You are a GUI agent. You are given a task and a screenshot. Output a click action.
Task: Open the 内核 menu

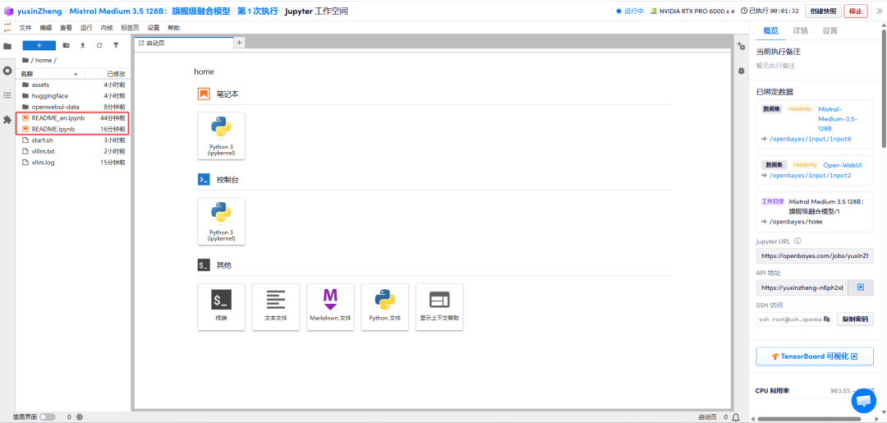[x=107, y=28]
